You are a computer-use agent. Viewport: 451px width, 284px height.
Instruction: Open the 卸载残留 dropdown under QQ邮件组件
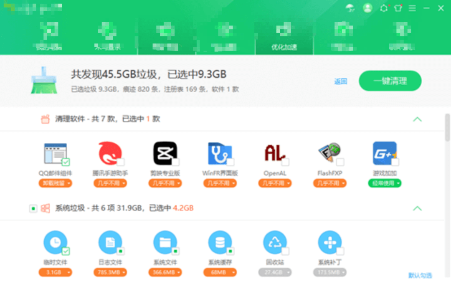pos(55,183)
